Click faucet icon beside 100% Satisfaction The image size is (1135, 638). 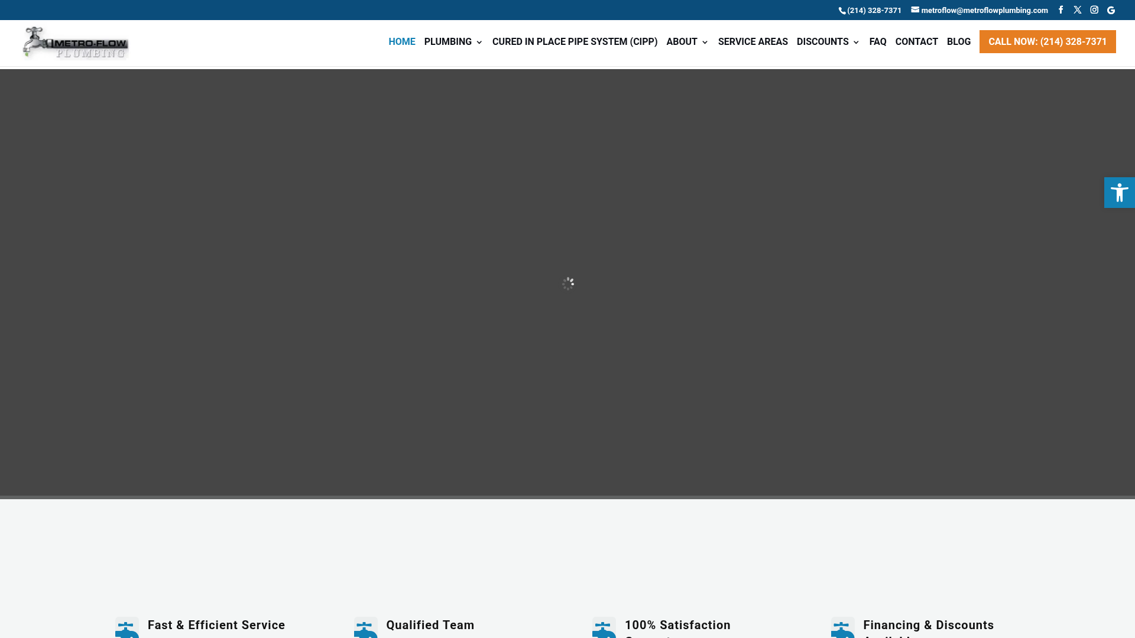tap(604, 628)
